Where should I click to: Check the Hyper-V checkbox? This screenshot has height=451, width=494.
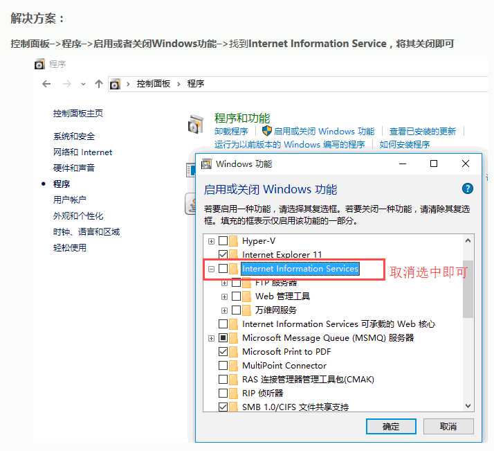point(223,240)
